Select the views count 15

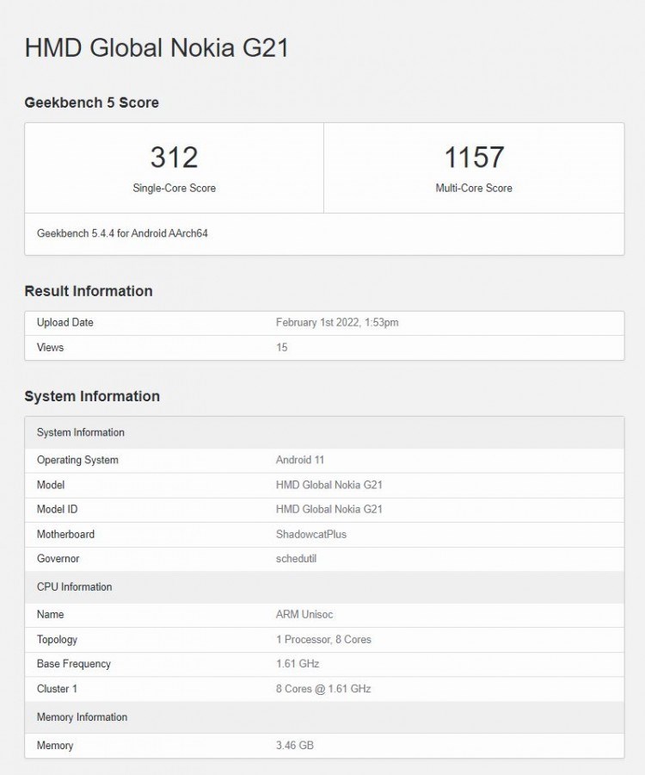(282, 347)
